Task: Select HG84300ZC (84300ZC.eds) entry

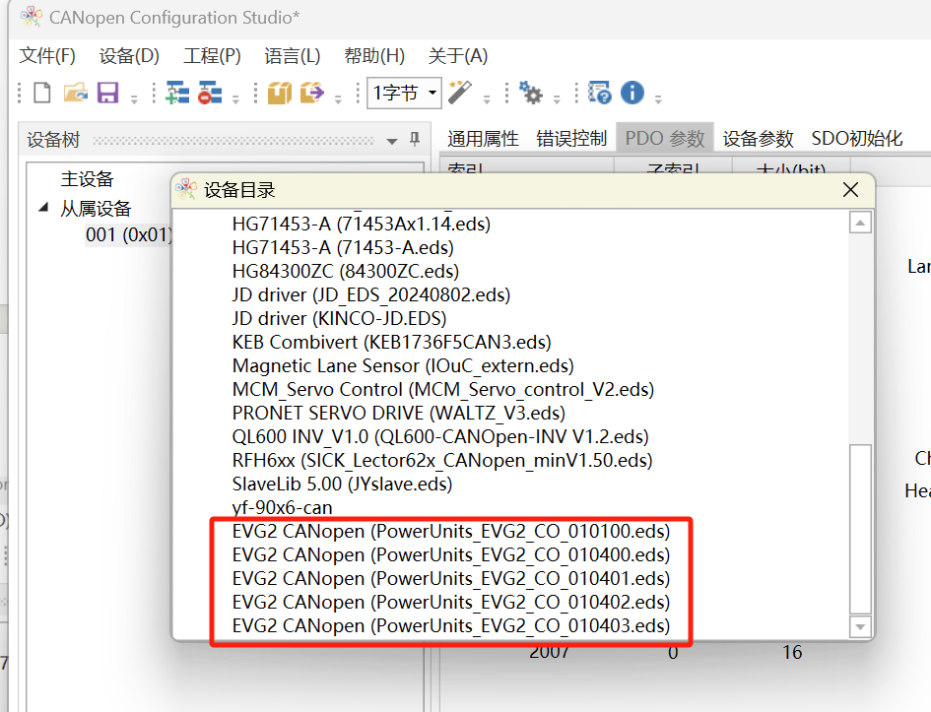Action: [x=346, y=271]
